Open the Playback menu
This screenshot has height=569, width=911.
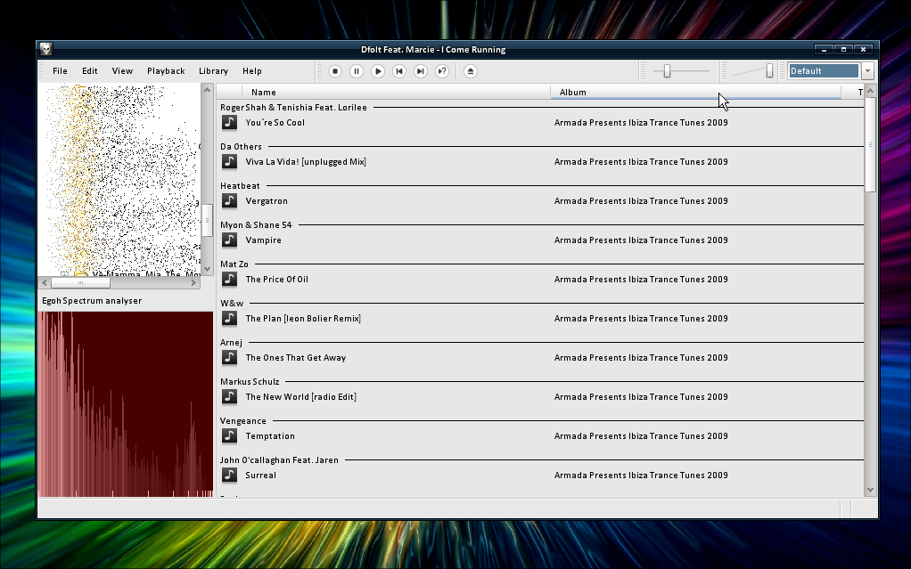[166, 71]
